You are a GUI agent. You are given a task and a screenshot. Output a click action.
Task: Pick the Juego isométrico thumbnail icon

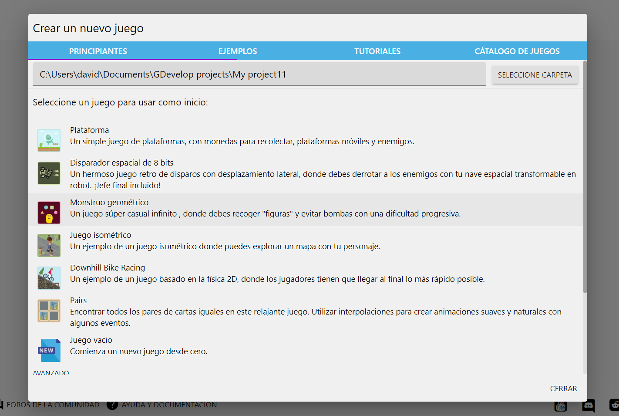point(49,245)
